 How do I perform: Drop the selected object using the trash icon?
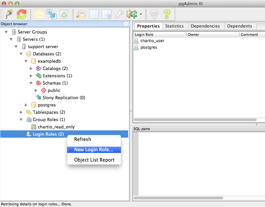tap(64, 14)
